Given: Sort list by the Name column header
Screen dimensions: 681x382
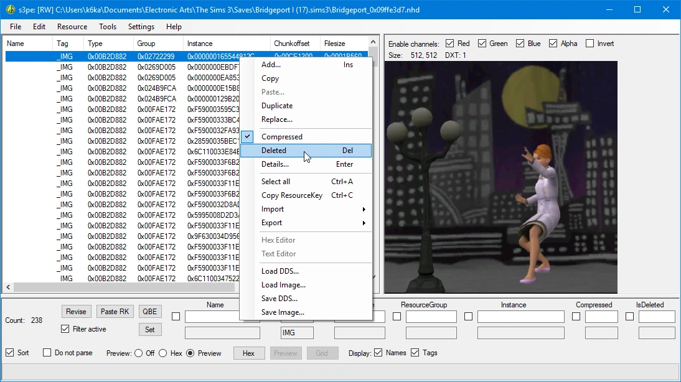Looking at the screenshot, I should 29,44.
